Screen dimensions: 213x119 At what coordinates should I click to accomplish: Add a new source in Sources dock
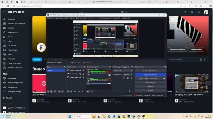coord(68,91)
